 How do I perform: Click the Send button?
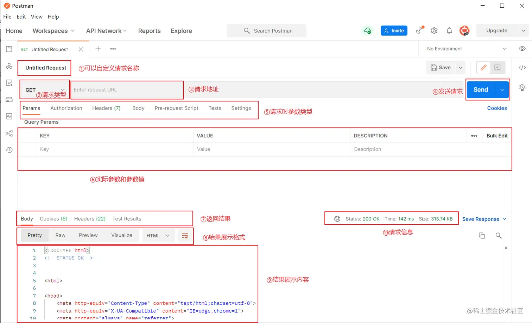pyautogui.click(x=481, y=90)
